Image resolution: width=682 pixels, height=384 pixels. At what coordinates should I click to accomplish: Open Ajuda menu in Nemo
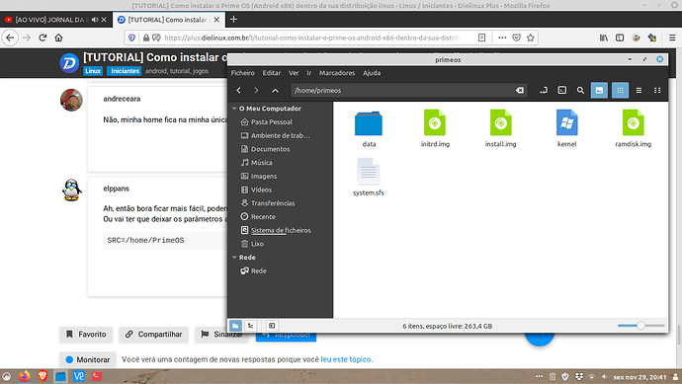372,73
